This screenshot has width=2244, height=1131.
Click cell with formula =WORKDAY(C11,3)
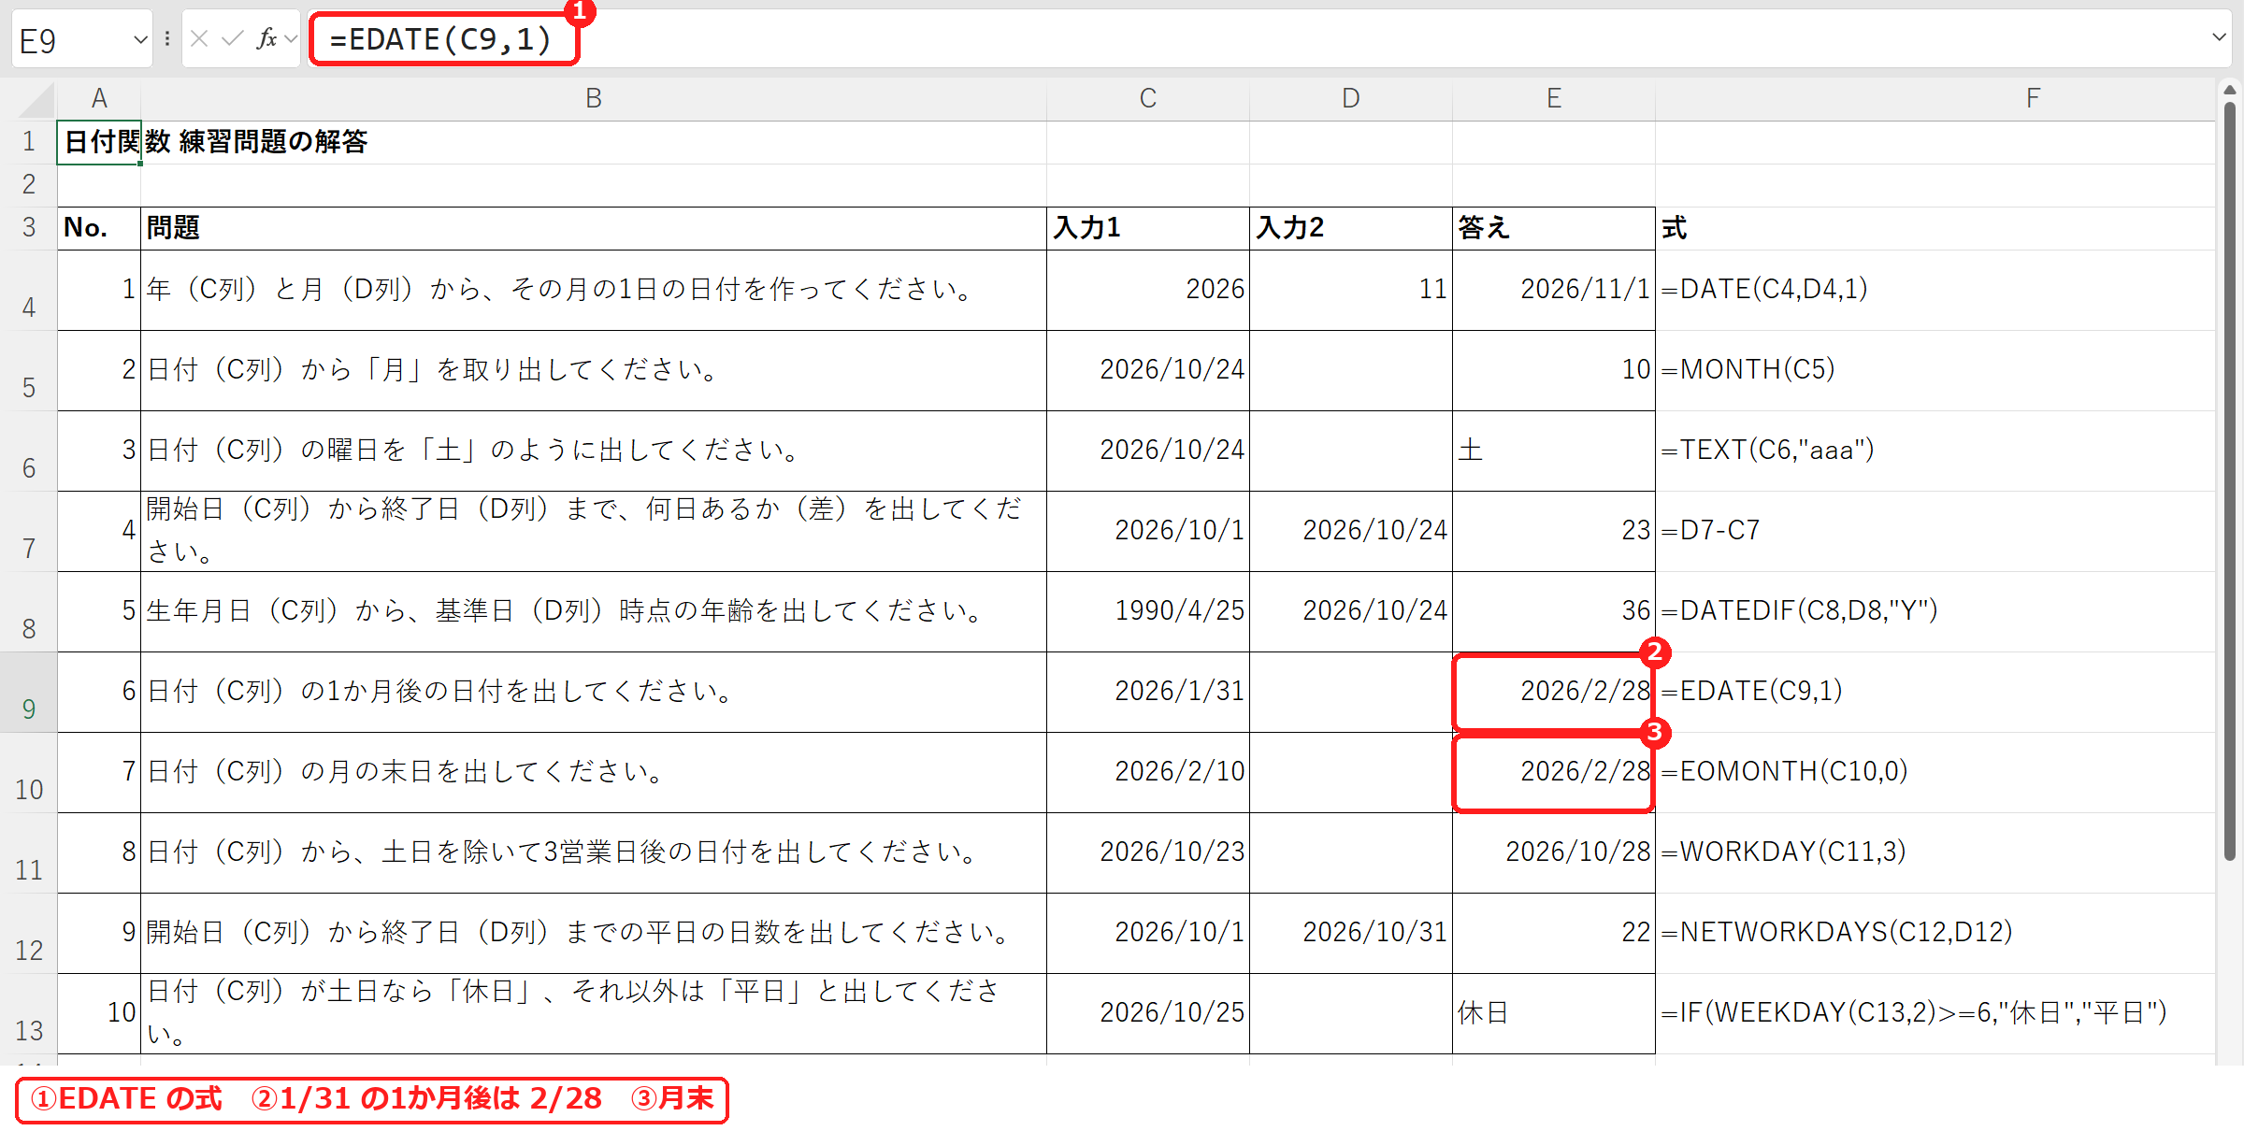1935,852
